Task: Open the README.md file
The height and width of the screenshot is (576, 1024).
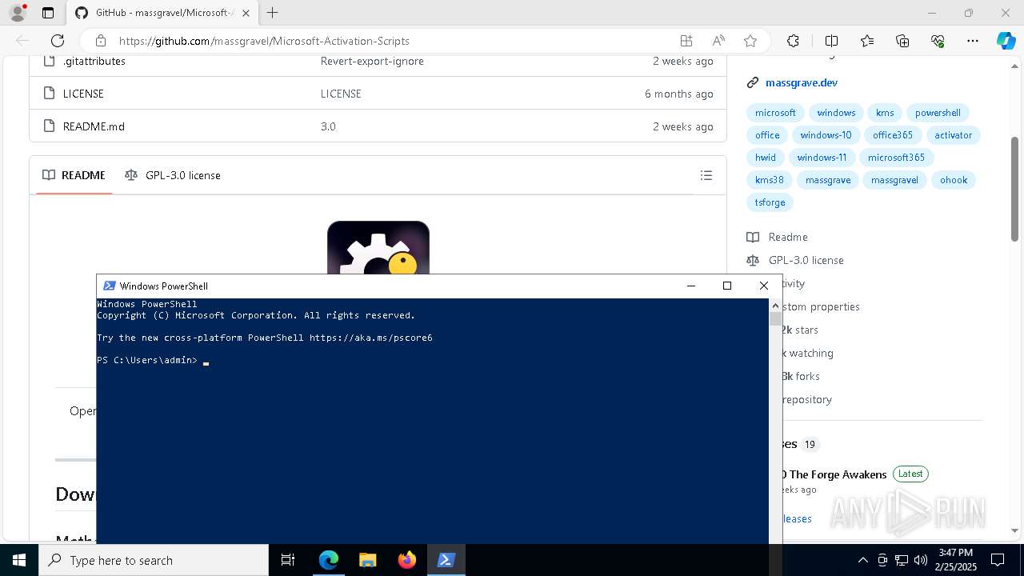Action: (x=94, y=126)
